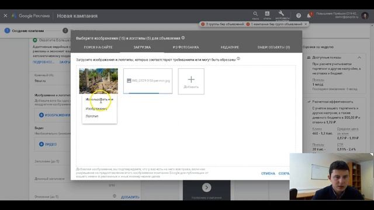Open the notifications bell icon
Viewport: 374px width, 210px height.
point(309,16)
